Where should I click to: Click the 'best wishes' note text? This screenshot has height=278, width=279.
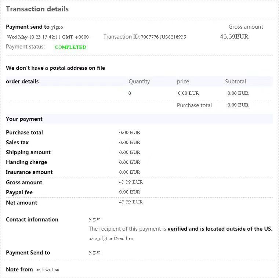pyautogui.click(x=47, y=270)
